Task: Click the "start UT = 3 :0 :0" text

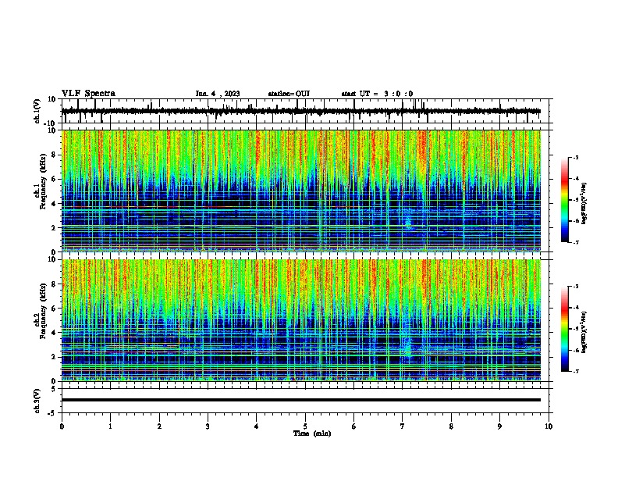Action: [377, 94]
